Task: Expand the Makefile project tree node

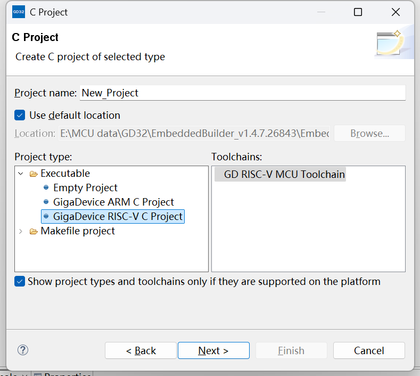Action: (21, 231)
